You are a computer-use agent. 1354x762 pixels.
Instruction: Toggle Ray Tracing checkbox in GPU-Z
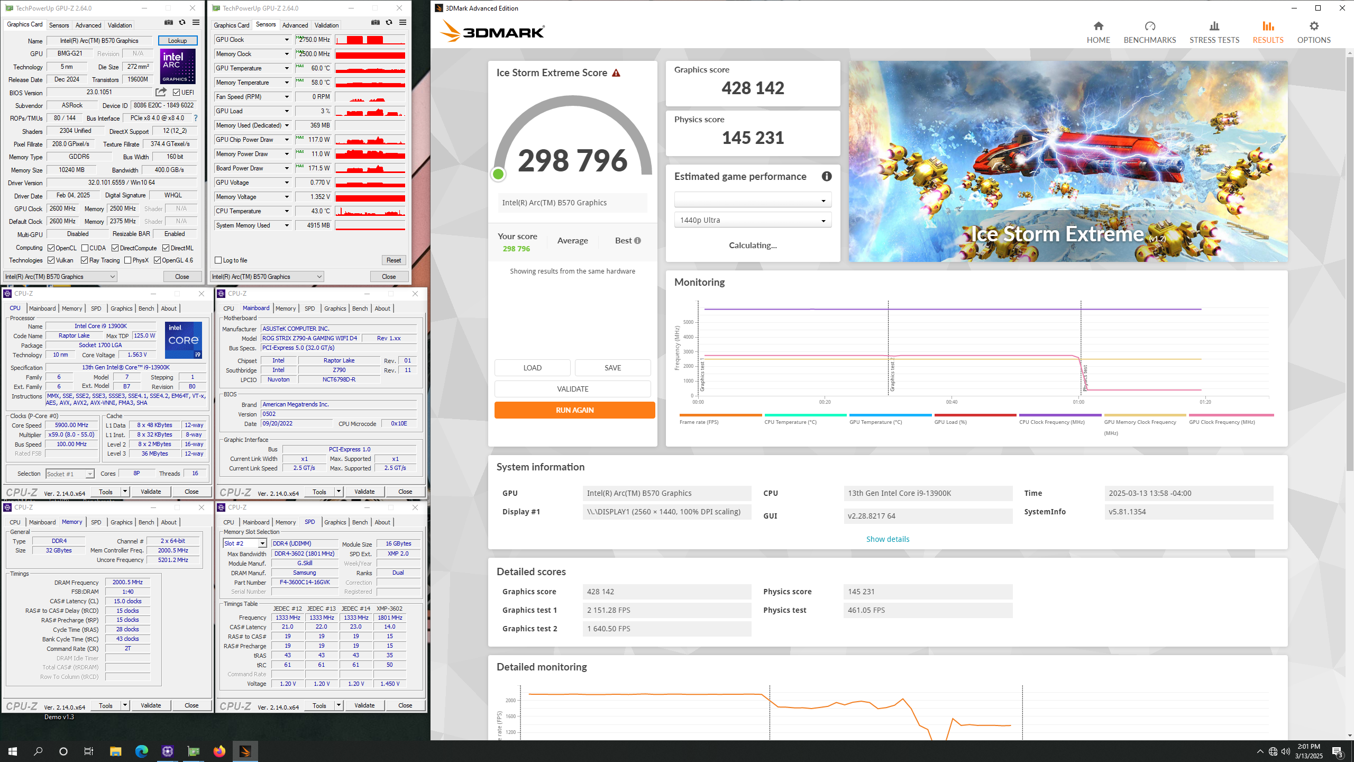[84, 260]
